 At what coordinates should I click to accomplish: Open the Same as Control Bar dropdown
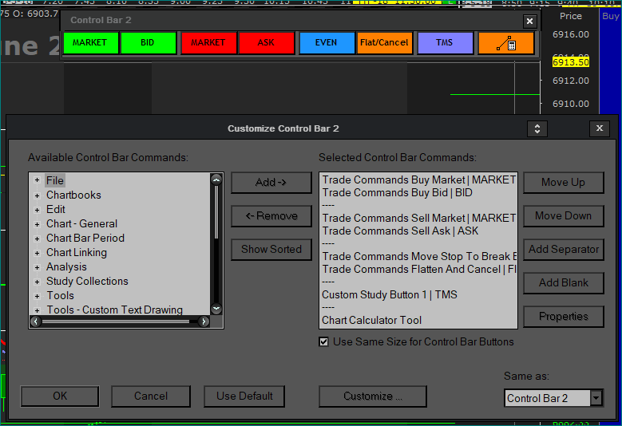(x=596, y=398)
